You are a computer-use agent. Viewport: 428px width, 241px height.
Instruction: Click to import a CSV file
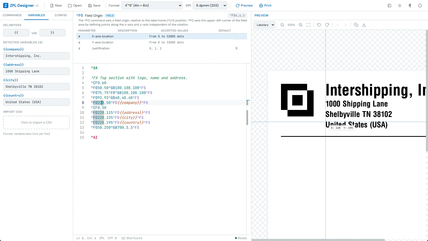[36, 122]
